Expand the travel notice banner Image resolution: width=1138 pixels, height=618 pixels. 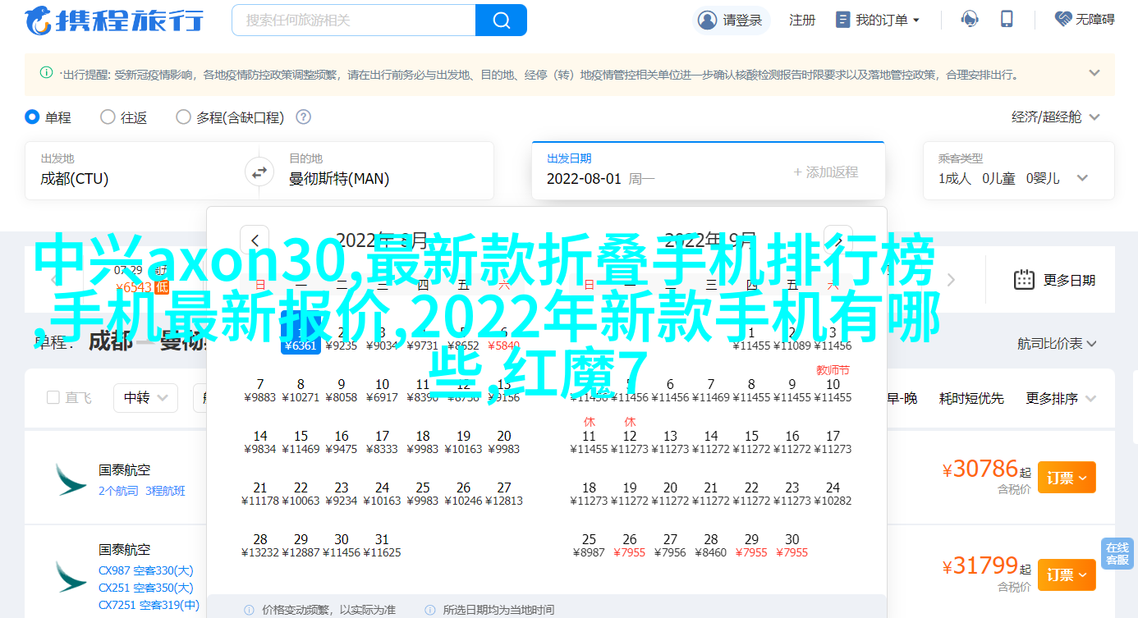click(x=1094, y=73)
